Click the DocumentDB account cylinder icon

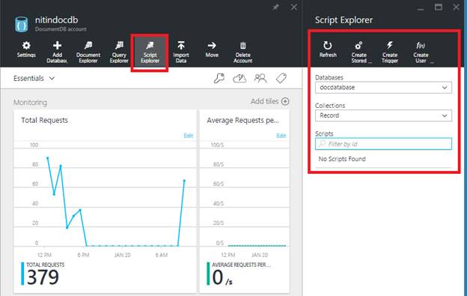22,24
